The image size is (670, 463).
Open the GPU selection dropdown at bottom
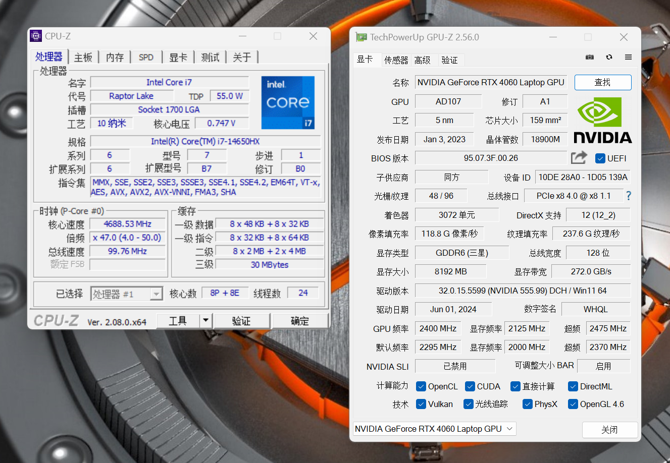[434, 429]
